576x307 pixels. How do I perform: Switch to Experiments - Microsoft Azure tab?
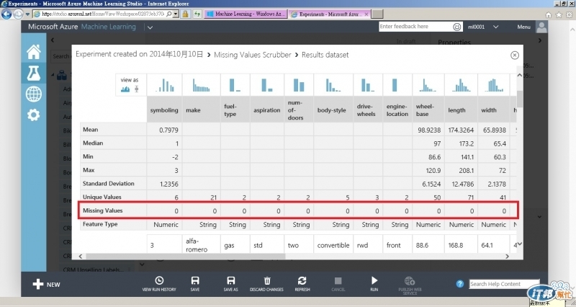330,14
